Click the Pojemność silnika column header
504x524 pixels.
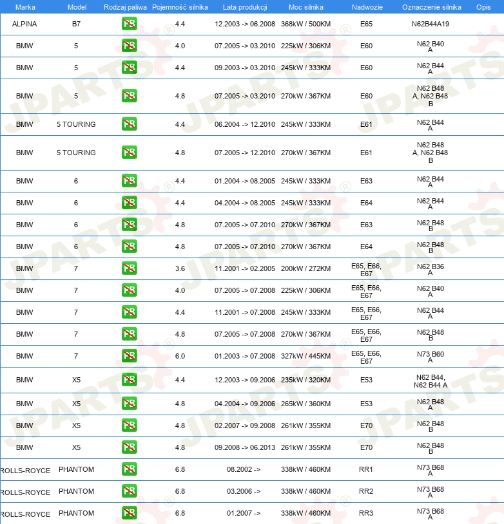(x=180, y=7)
